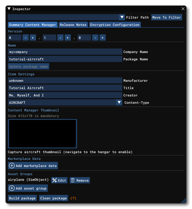The image size is (192, 209).
Task: Switch to the Release Notes tab
Action: pyautogui.click(x=73, y=25)
